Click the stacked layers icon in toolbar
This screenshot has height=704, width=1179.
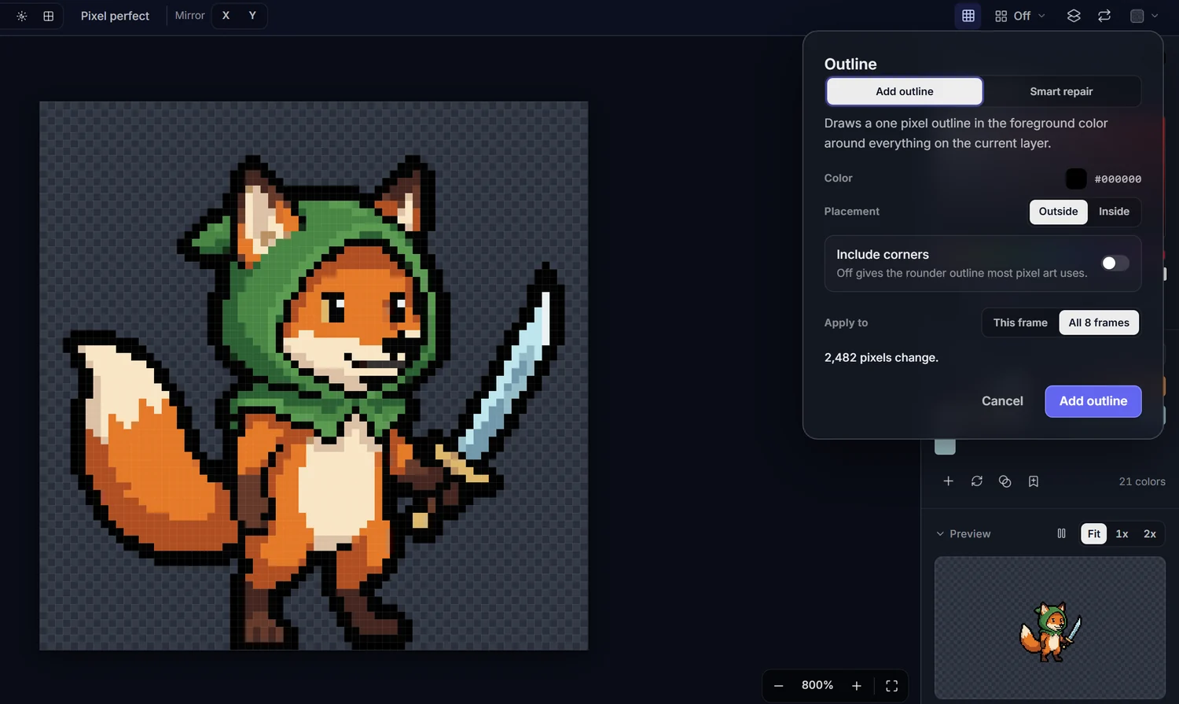click(1074, 16)
